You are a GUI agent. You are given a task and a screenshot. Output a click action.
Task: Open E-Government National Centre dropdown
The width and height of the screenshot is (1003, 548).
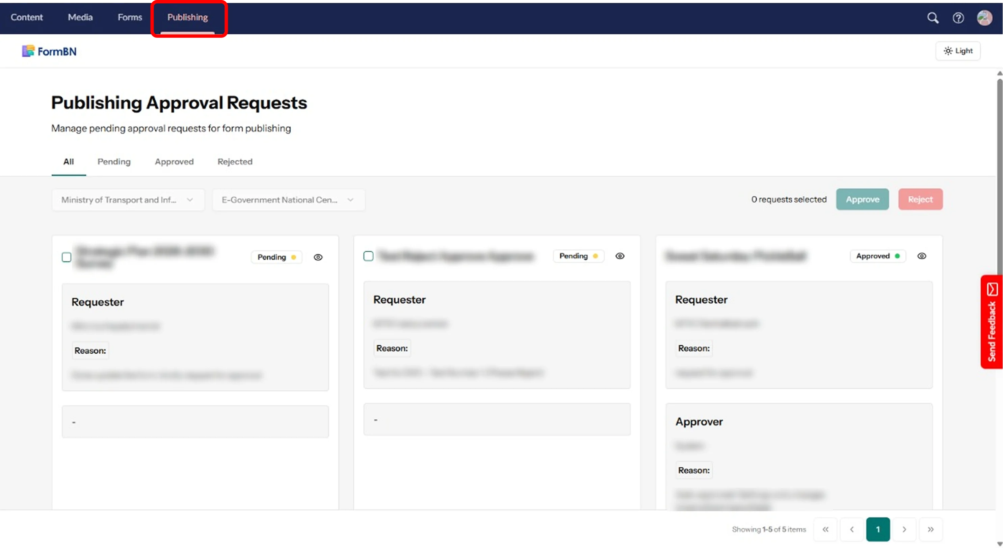tap(288, 200)
